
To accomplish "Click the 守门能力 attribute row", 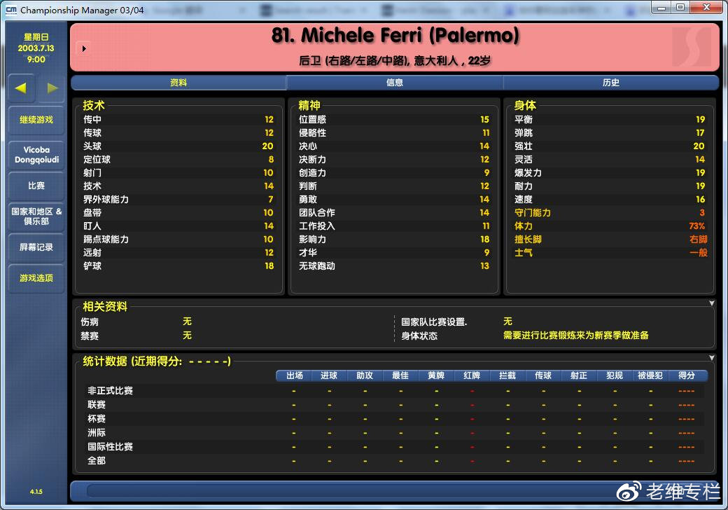I will [610, 212].
